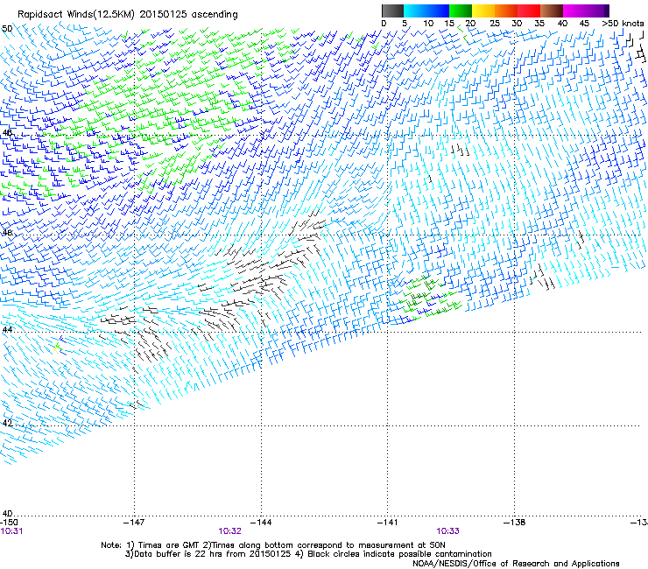Click the purple time stamp 10:31
The height and width of the screenshot is (569, 648).
click(11, 531)
